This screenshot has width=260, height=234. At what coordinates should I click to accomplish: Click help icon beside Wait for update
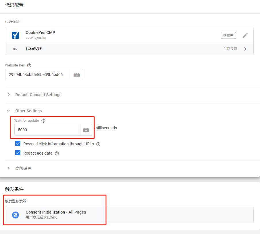click(43, 121)
